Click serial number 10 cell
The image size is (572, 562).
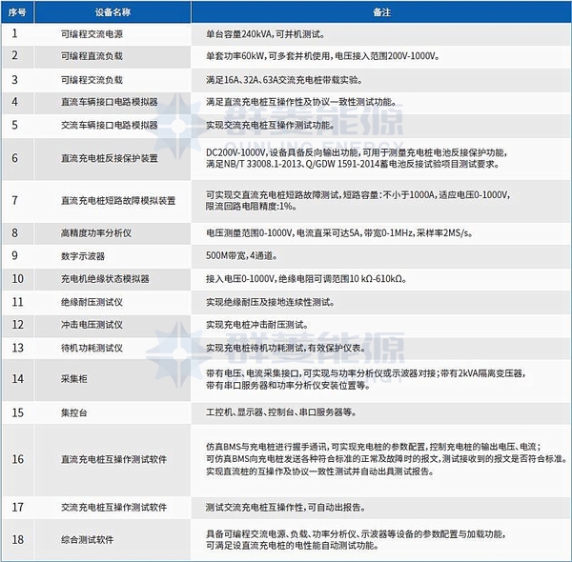[x=17, y=279]
